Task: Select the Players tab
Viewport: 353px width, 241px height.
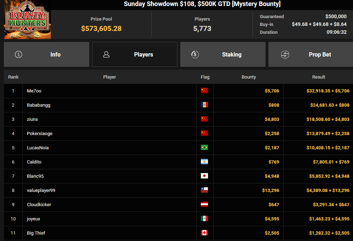Action: click(x=135, y=54)
